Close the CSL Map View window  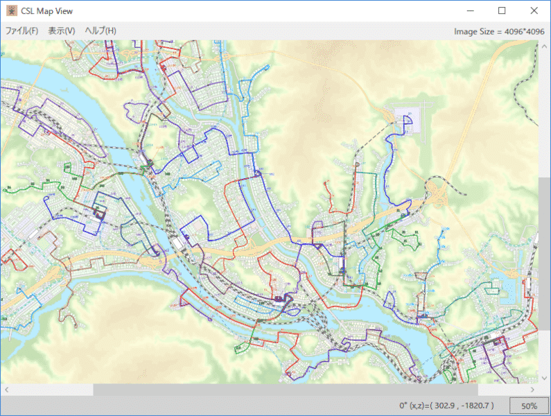coord(533,11)
